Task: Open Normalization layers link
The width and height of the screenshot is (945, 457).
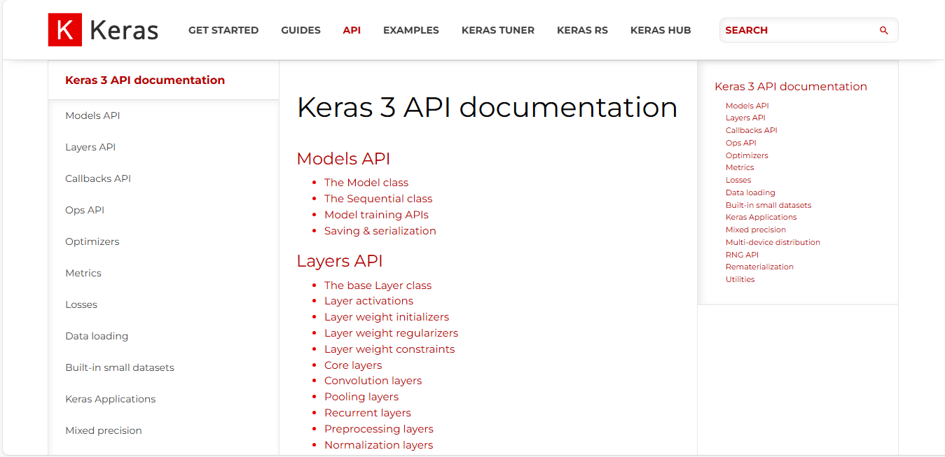Action: tap(378, 445)
